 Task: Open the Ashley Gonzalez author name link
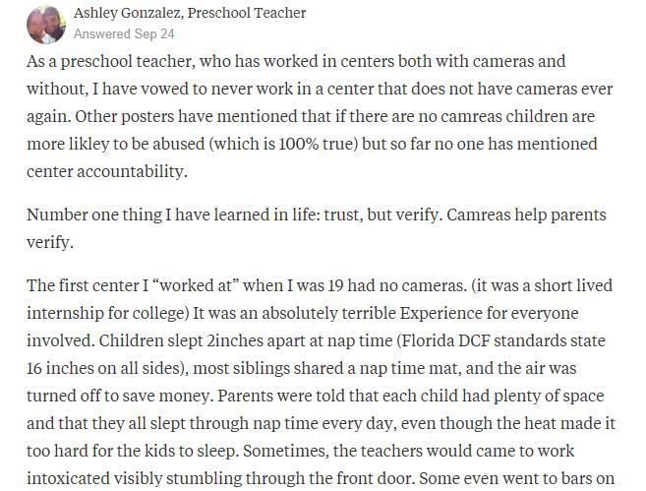click(127, 13)
